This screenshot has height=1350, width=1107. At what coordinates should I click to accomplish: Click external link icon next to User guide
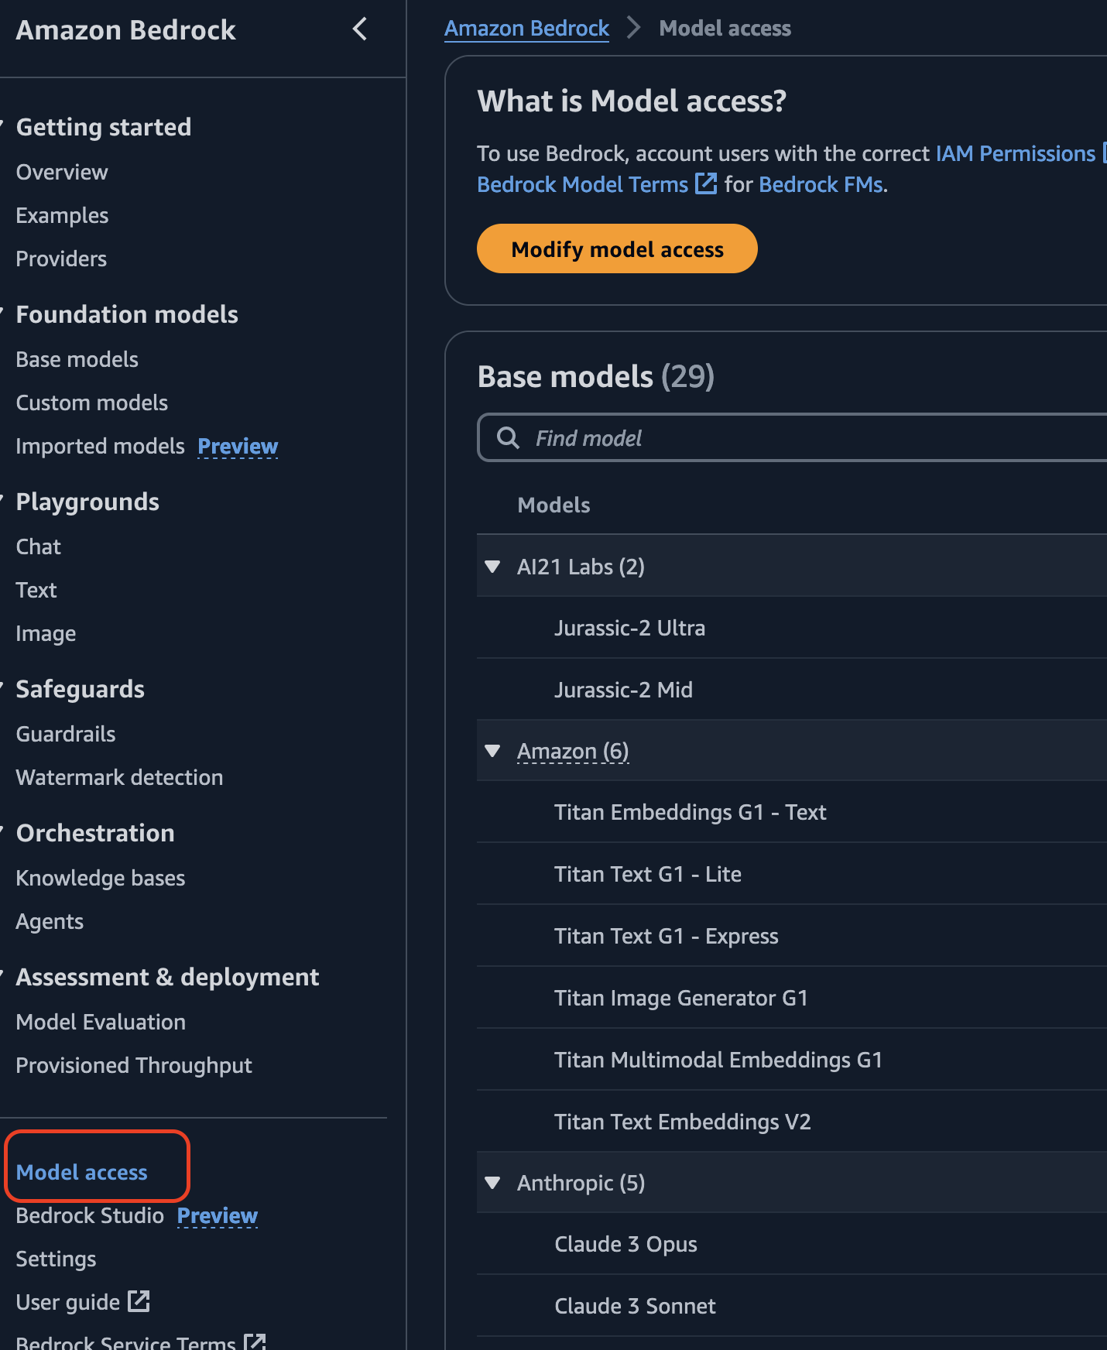pyautogui.click(x=139, y=1301)
